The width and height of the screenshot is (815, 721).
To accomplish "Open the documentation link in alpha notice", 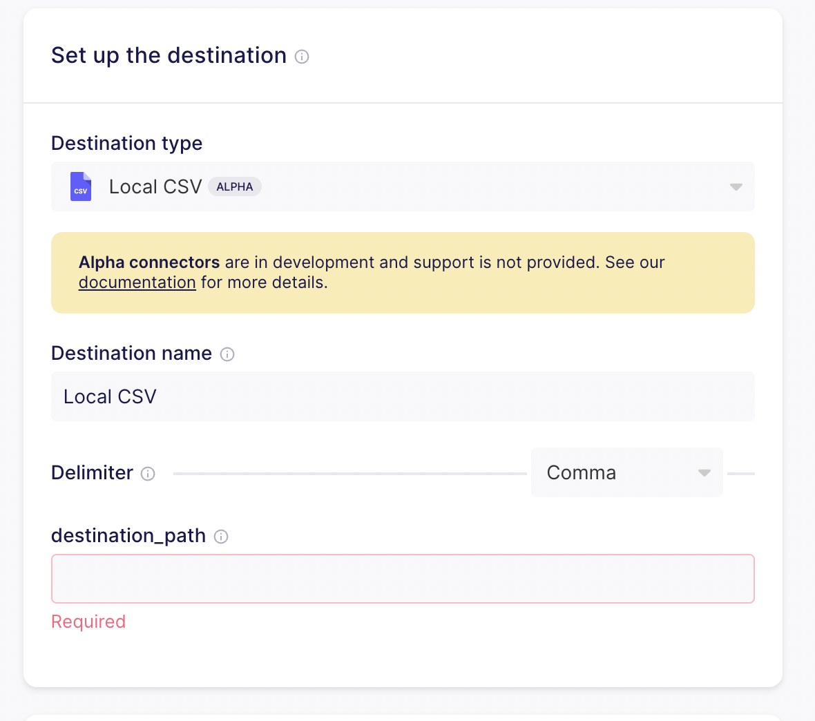I will [137, 282].
